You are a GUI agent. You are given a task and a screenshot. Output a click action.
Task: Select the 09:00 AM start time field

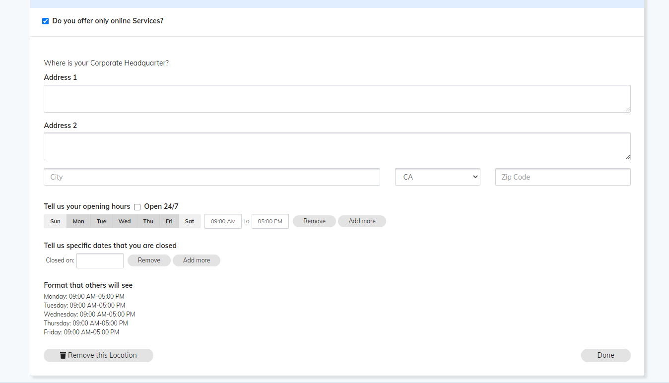(223, 221)
